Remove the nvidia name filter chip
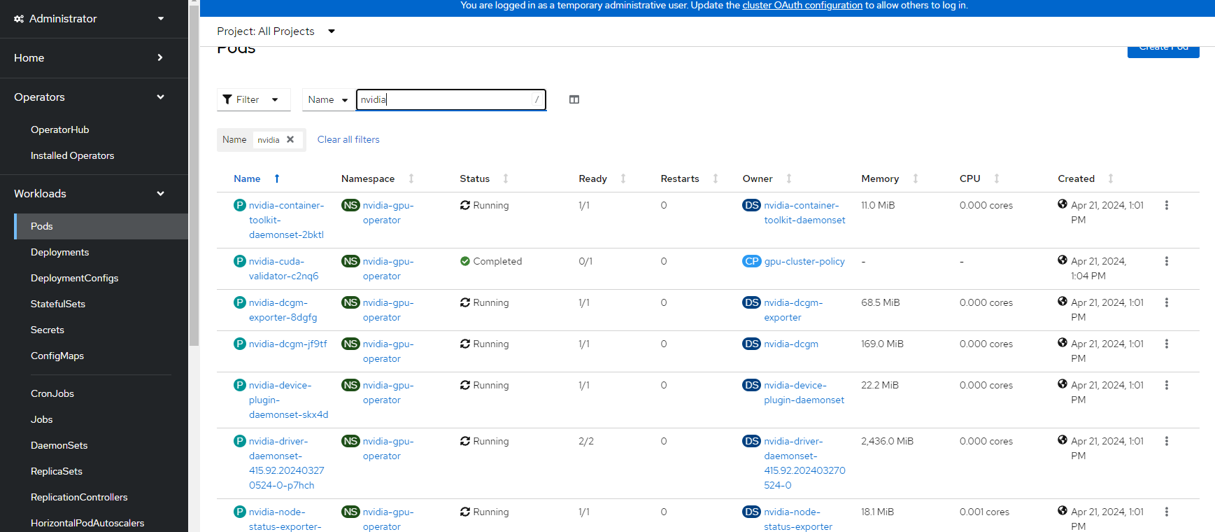The image size is (1215, 532). pos(290,139)
